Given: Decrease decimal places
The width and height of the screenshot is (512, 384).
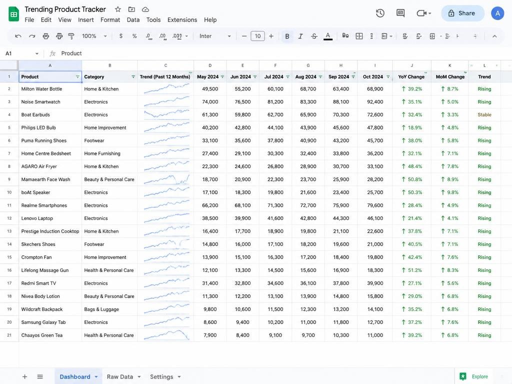Looking at the screenshot, I should tap(148, 36).
